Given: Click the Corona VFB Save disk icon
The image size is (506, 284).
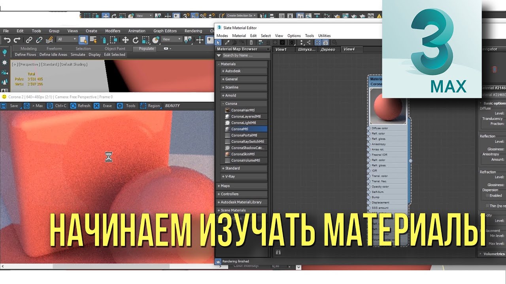Looking at the screenshot, I should 4,106.
